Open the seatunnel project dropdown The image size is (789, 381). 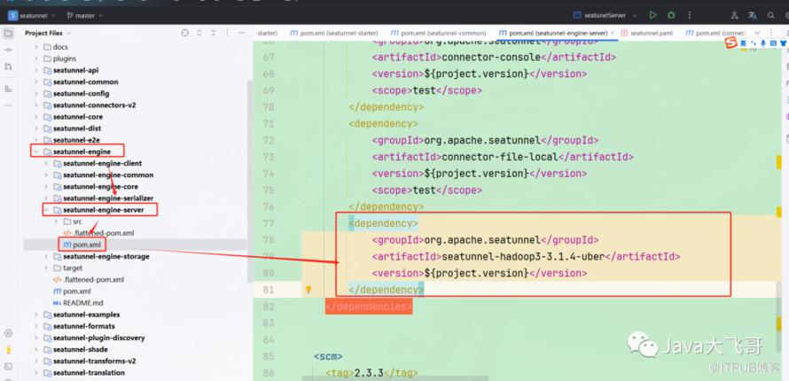pyautogui.click(x=32, y=15)
